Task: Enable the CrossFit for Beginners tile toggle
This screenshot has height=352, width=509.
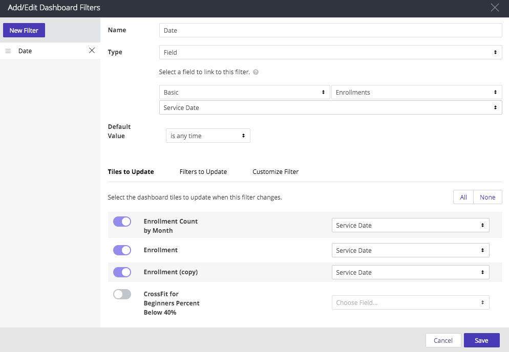Action: 122,294
